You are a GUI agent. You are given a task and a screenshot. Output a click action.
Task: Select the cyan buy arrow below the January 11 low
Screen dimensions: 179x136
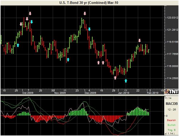tap(126, 81)
